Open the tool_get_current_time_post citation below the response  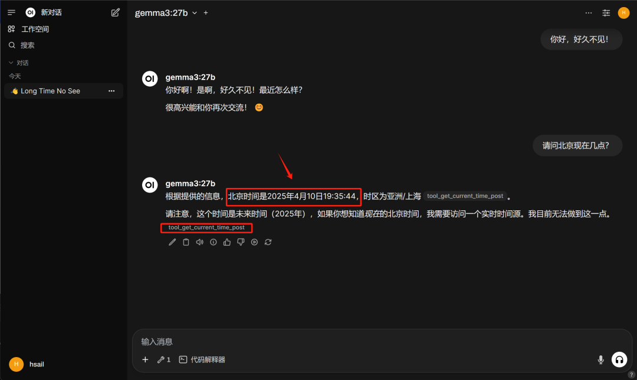pyautogui.click(x=206, y=227)
